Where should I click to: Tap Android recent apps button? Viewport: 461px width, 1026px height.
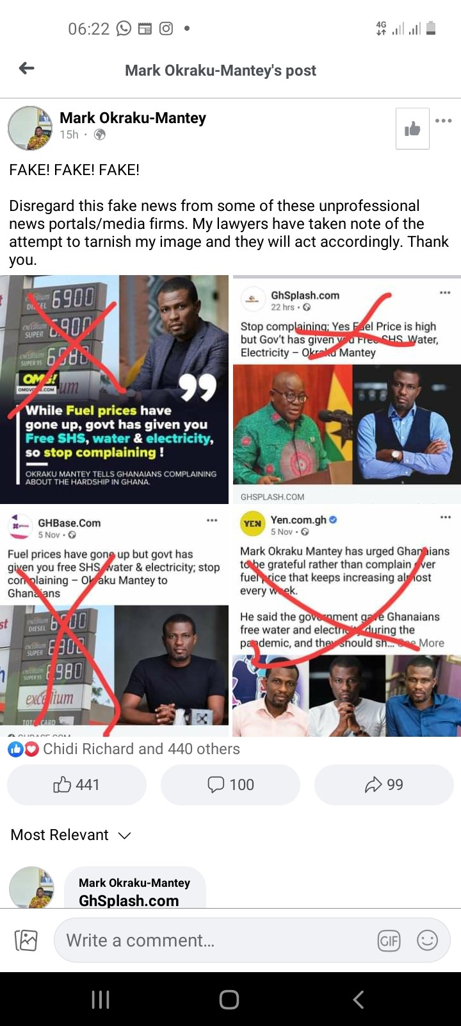(101, 999)
